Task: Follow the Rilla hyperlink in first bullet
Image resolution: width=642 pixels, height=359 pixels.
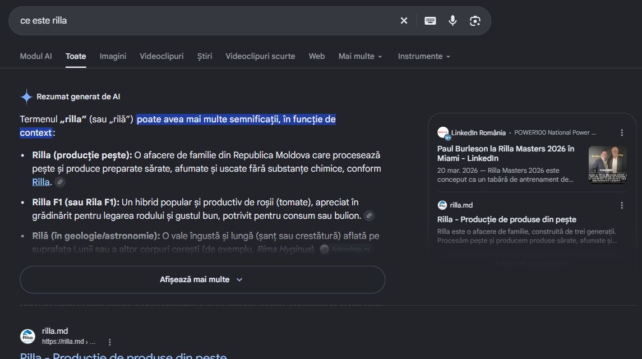Action: coord(41,182)
